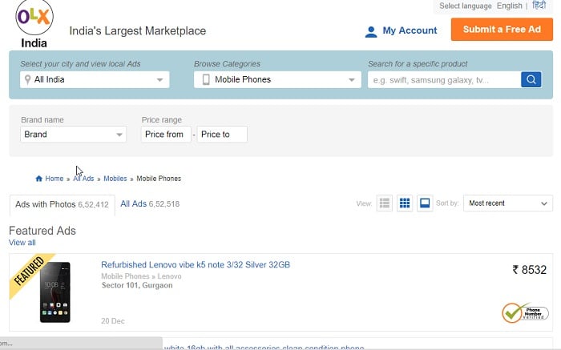The image size is (561, 350).
Task: Click the ₹ 8532 price text
Action: click(530, 270)
